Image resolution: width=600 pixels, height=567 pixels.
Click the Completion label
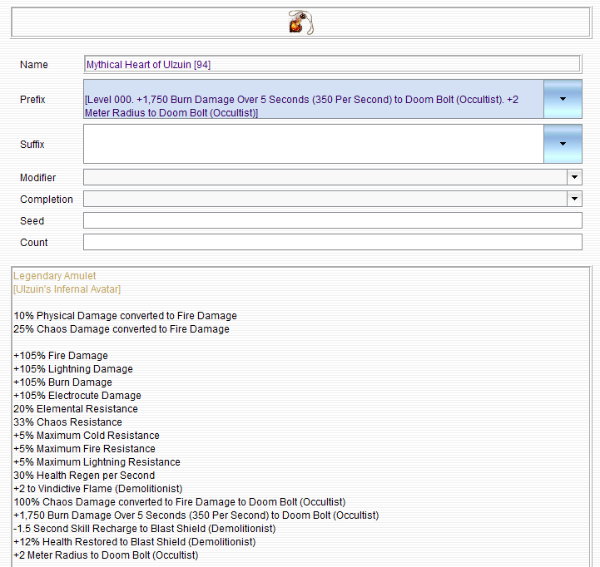click(x=47, y=200)
